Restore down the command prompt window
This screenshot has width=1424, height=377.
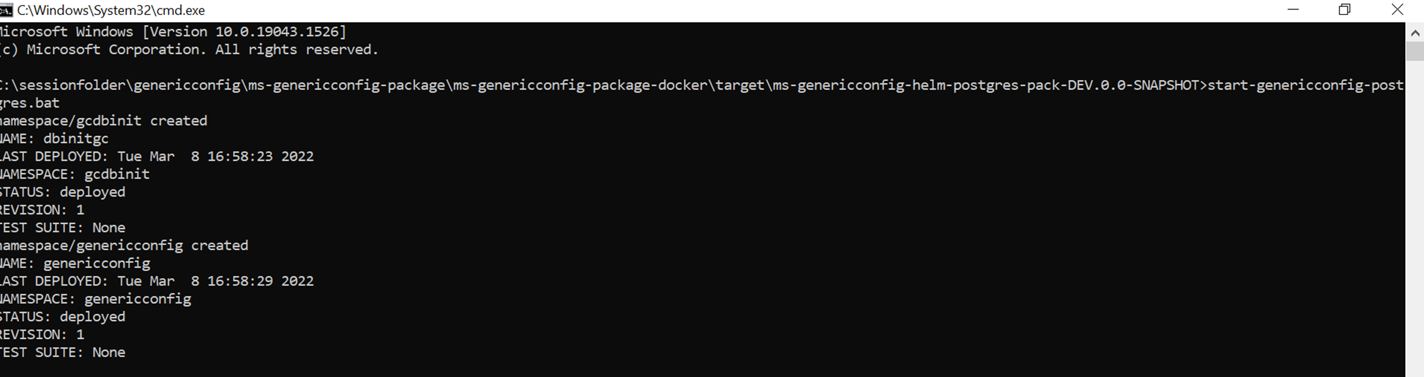(1345, 10)
